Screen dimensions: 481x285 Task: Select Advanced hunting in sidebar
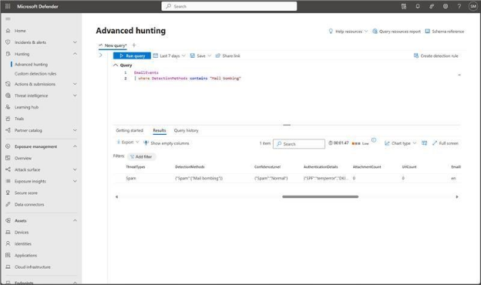[31, 65]
